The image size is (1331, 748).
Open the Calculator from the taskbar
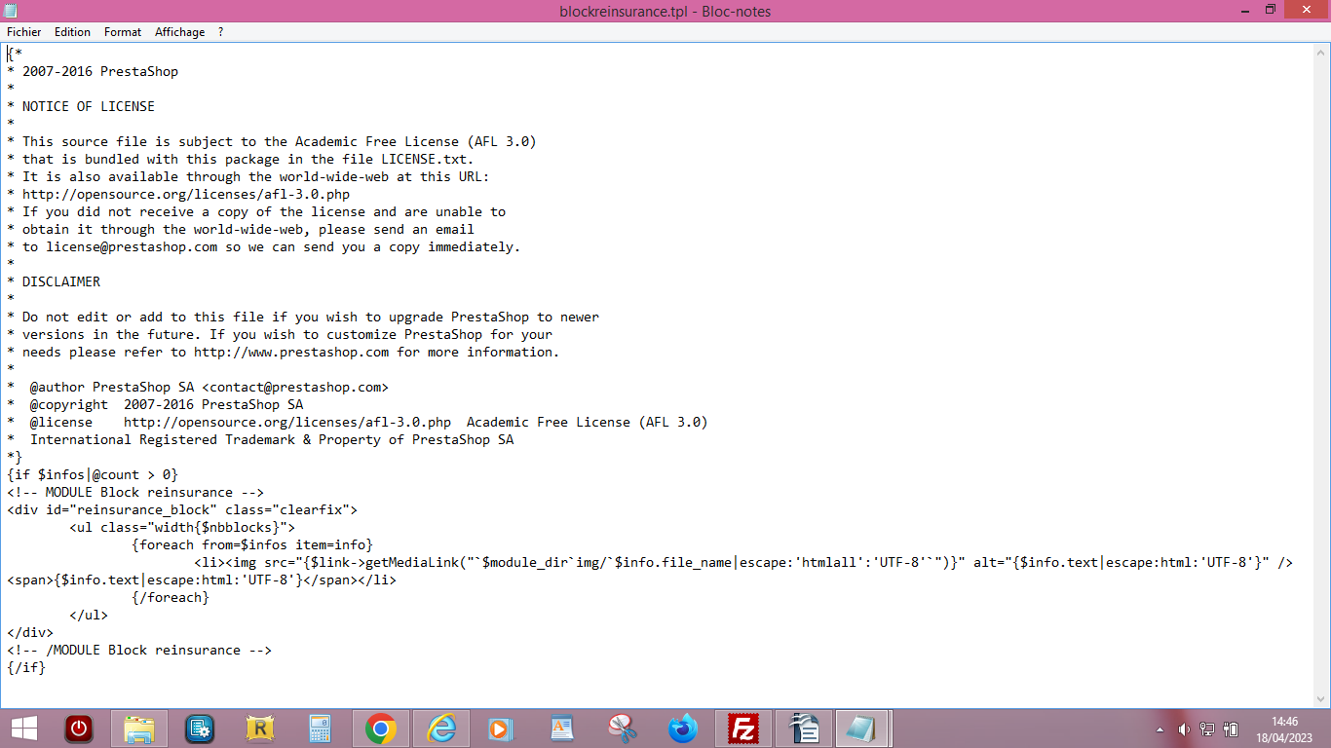pyautogui.click(x=320, y=729)
